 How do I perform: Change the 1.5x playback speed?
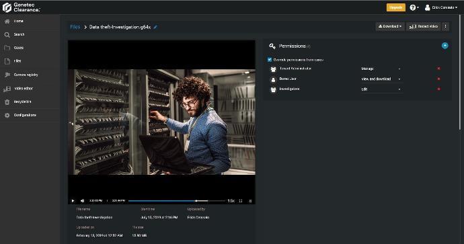(x=231, y=201)
